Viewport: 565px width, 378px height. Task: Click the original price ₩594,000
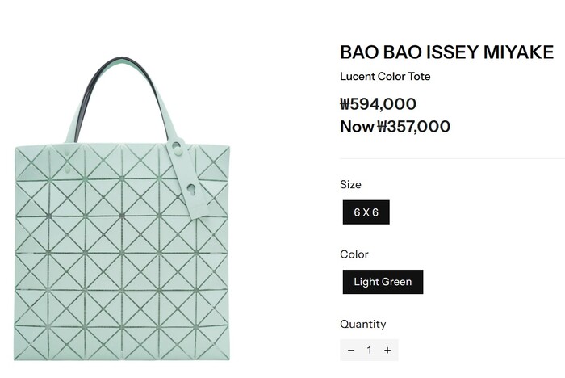click(x=378, y=103)
